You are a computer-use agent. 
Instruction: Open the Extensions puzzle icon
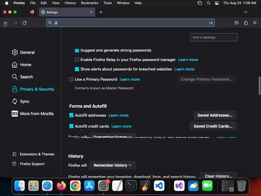(x=246, y=23)
